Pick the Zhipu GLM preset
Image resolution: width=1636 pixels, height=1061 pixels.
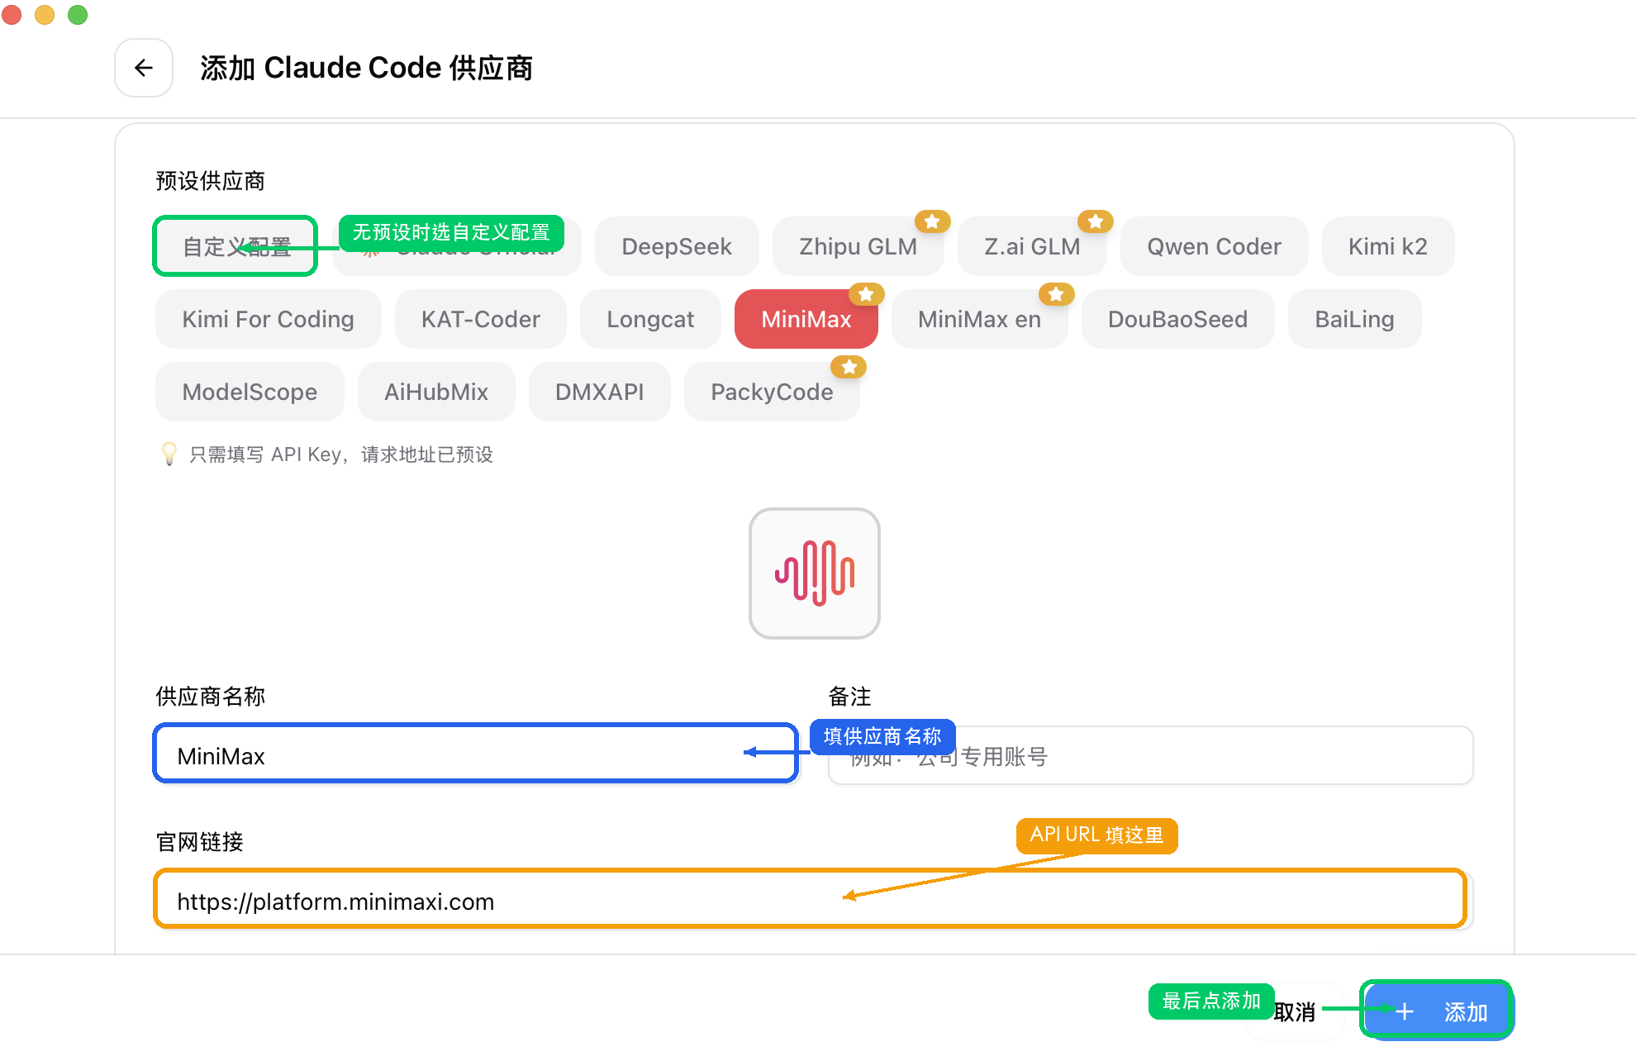858,246
